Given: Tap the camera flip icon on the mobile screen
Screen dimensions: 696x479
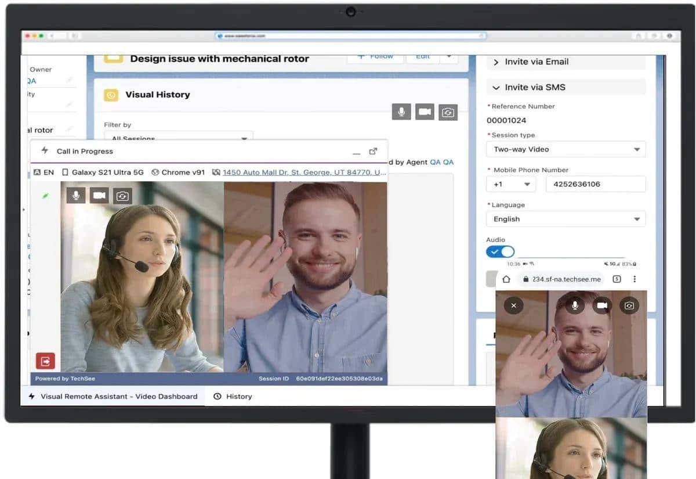Looking at the screenshot, I should pyautogui.click(x=629, y=305).
